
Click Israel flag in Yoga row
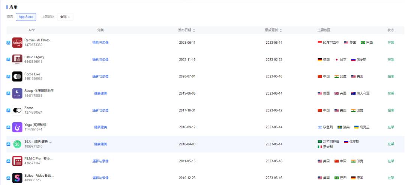(320, 127)
